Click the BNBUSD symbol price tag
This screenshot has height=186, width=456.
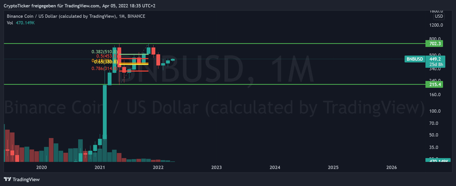414,59
